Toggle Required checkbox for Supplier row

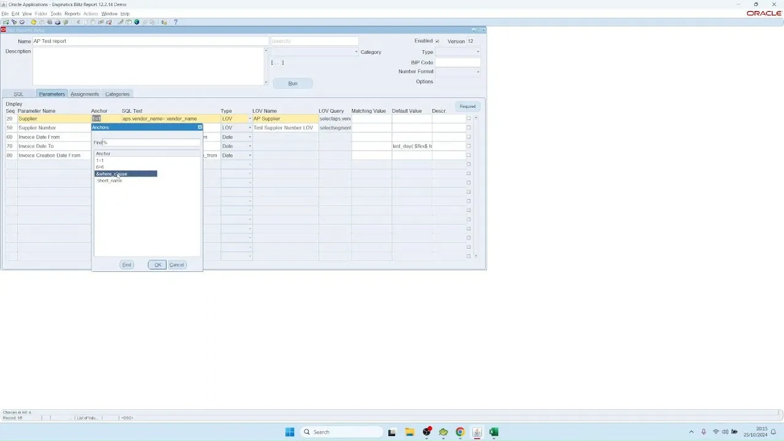469,119
